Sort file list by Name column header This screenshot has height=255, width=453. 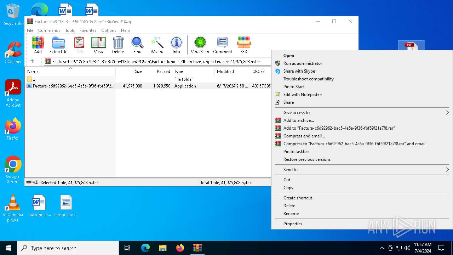tap(70, 72)
